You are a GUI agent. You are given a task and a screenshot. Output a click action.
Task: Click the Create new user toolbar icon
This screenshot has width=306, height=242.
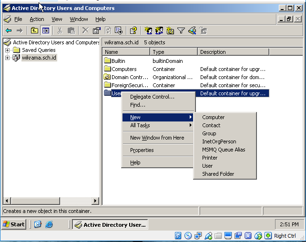click(x=148, y=30)
